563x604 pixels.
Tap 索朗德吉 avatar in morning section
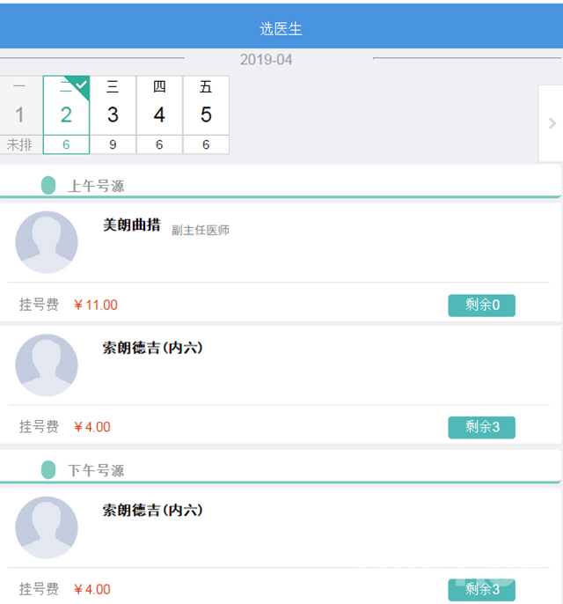click(x=47, y=365)
